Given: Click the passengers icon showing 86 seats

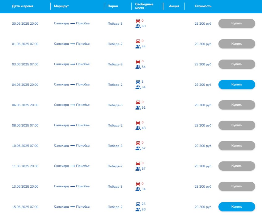Looking at the screenshot, I should pos(138,210).
